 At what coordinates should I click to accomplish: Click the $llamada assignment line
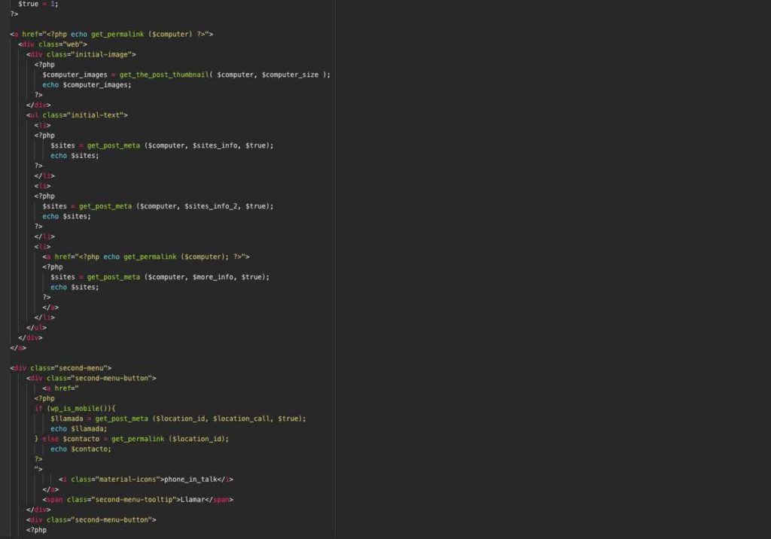tap(178, 419)
